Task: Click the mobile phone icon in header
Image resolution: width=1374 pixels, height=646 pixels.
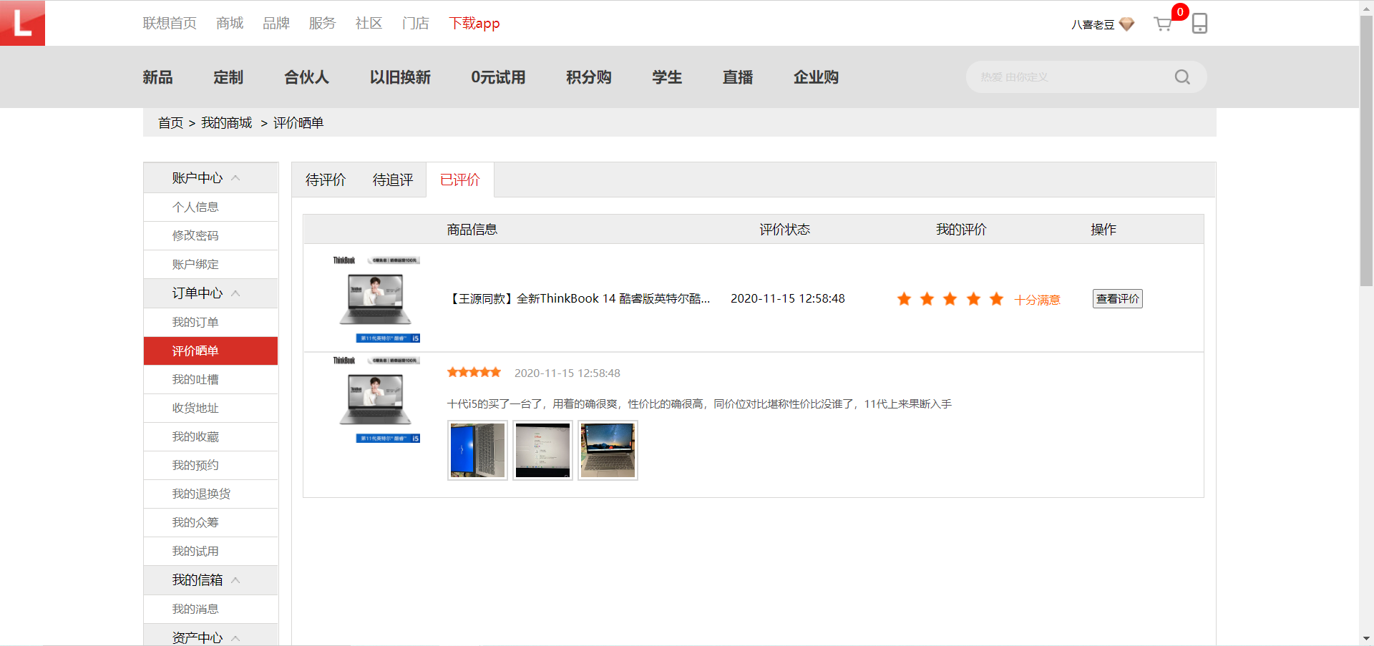Action: point(1199,24)
